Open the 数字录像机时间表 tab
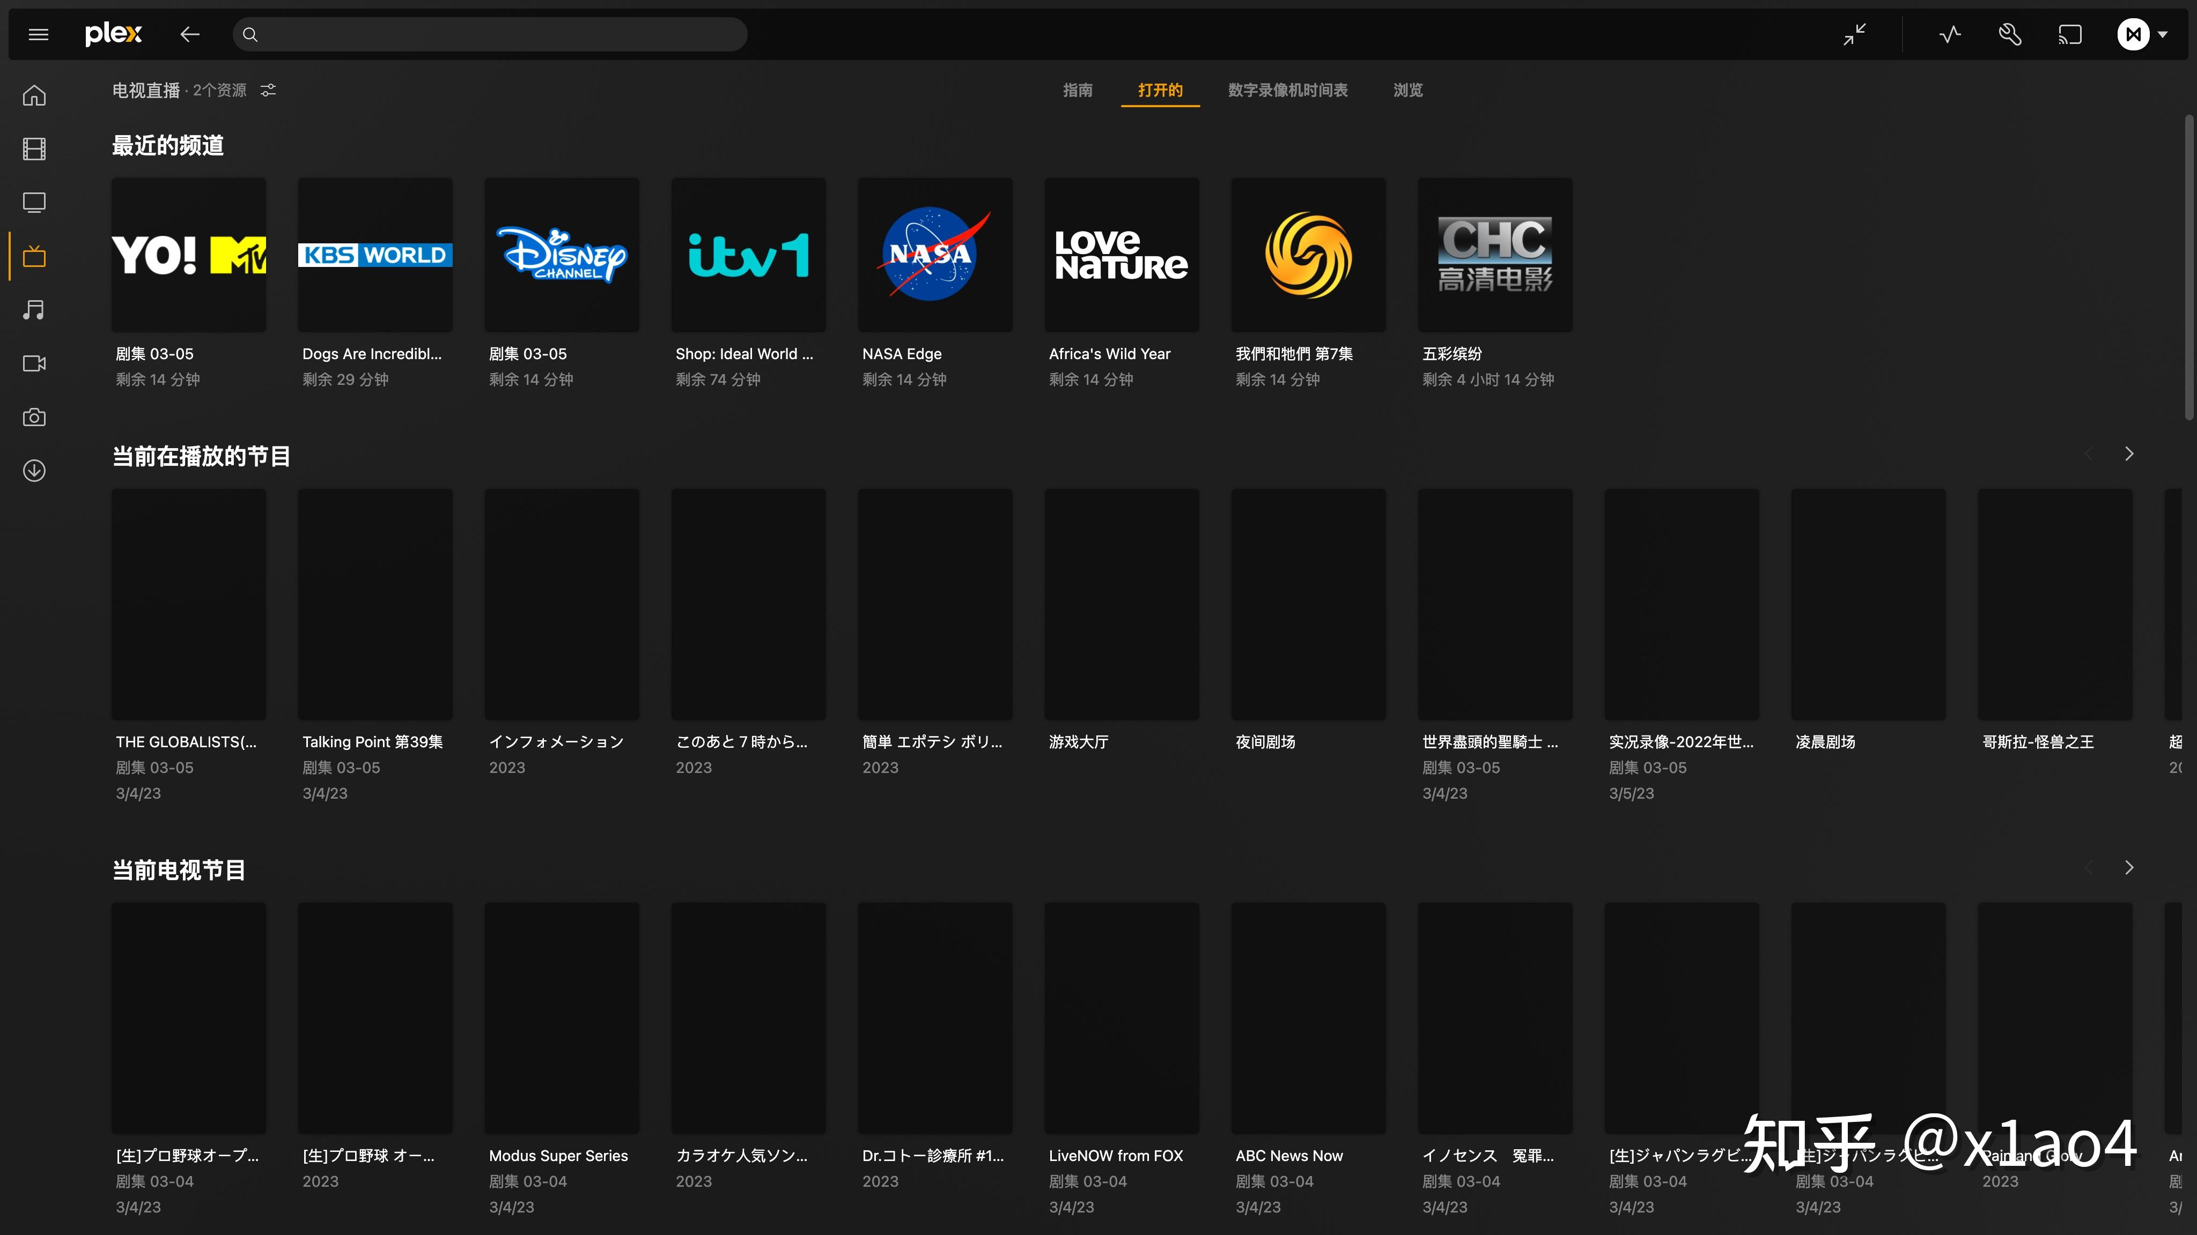2197x1235 pixels. pos(1288,91)
